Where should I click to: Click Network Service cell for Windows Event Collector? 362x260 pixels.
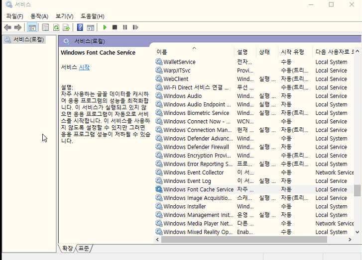[x=334, y=173]
